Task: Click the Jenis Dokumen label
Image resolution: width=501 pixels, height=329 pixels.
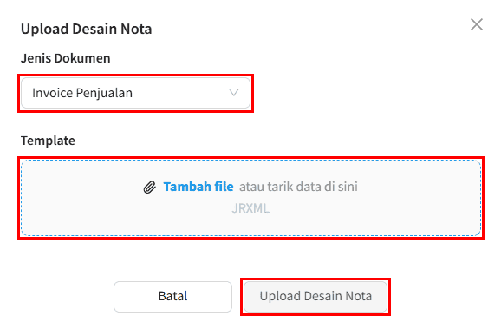Action: [66, 58]
